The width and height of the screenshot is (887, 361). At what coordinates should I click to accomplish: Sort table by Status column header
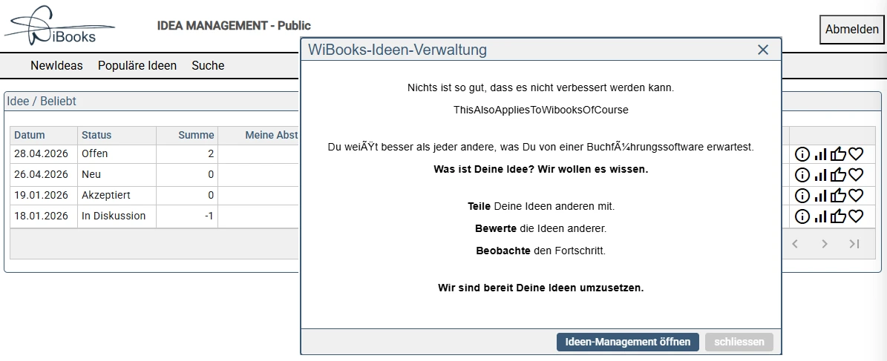coord(117,135)
